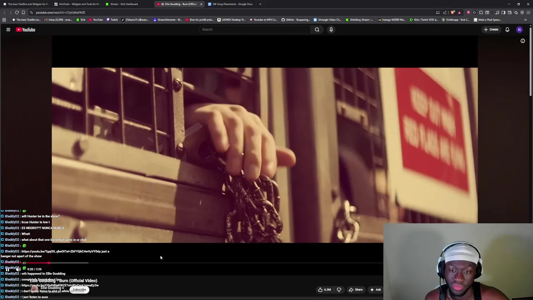The width and height of the screenshot is (533, 300).
Task: Mute the video using speaker icon
Action: pos(18,269)
